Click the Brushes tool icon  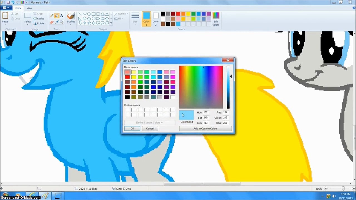[71, 16]
